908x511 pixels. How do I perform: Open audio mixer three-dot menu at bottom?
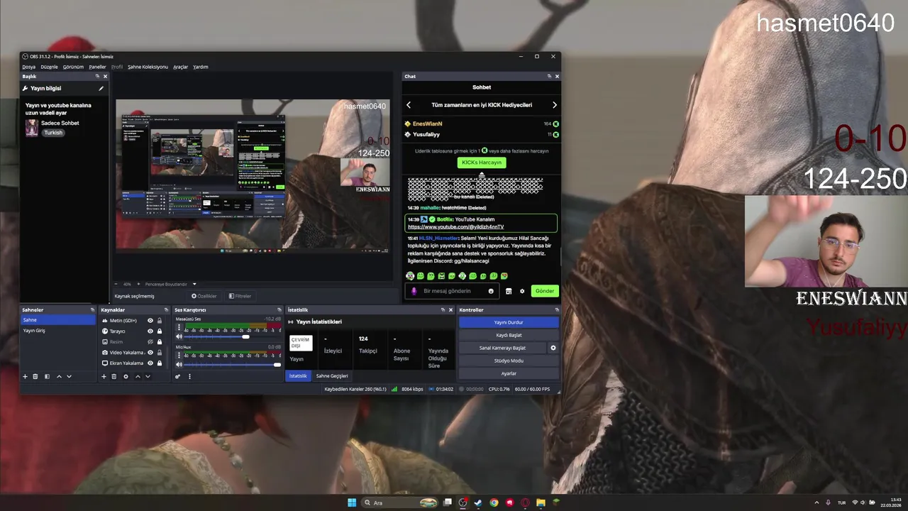click(x=189, y=376)
